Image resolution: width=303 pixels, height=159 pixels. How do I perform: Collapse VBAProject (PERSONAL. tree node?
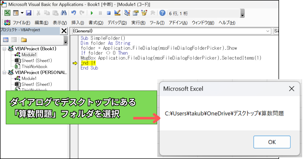point(4,72)
